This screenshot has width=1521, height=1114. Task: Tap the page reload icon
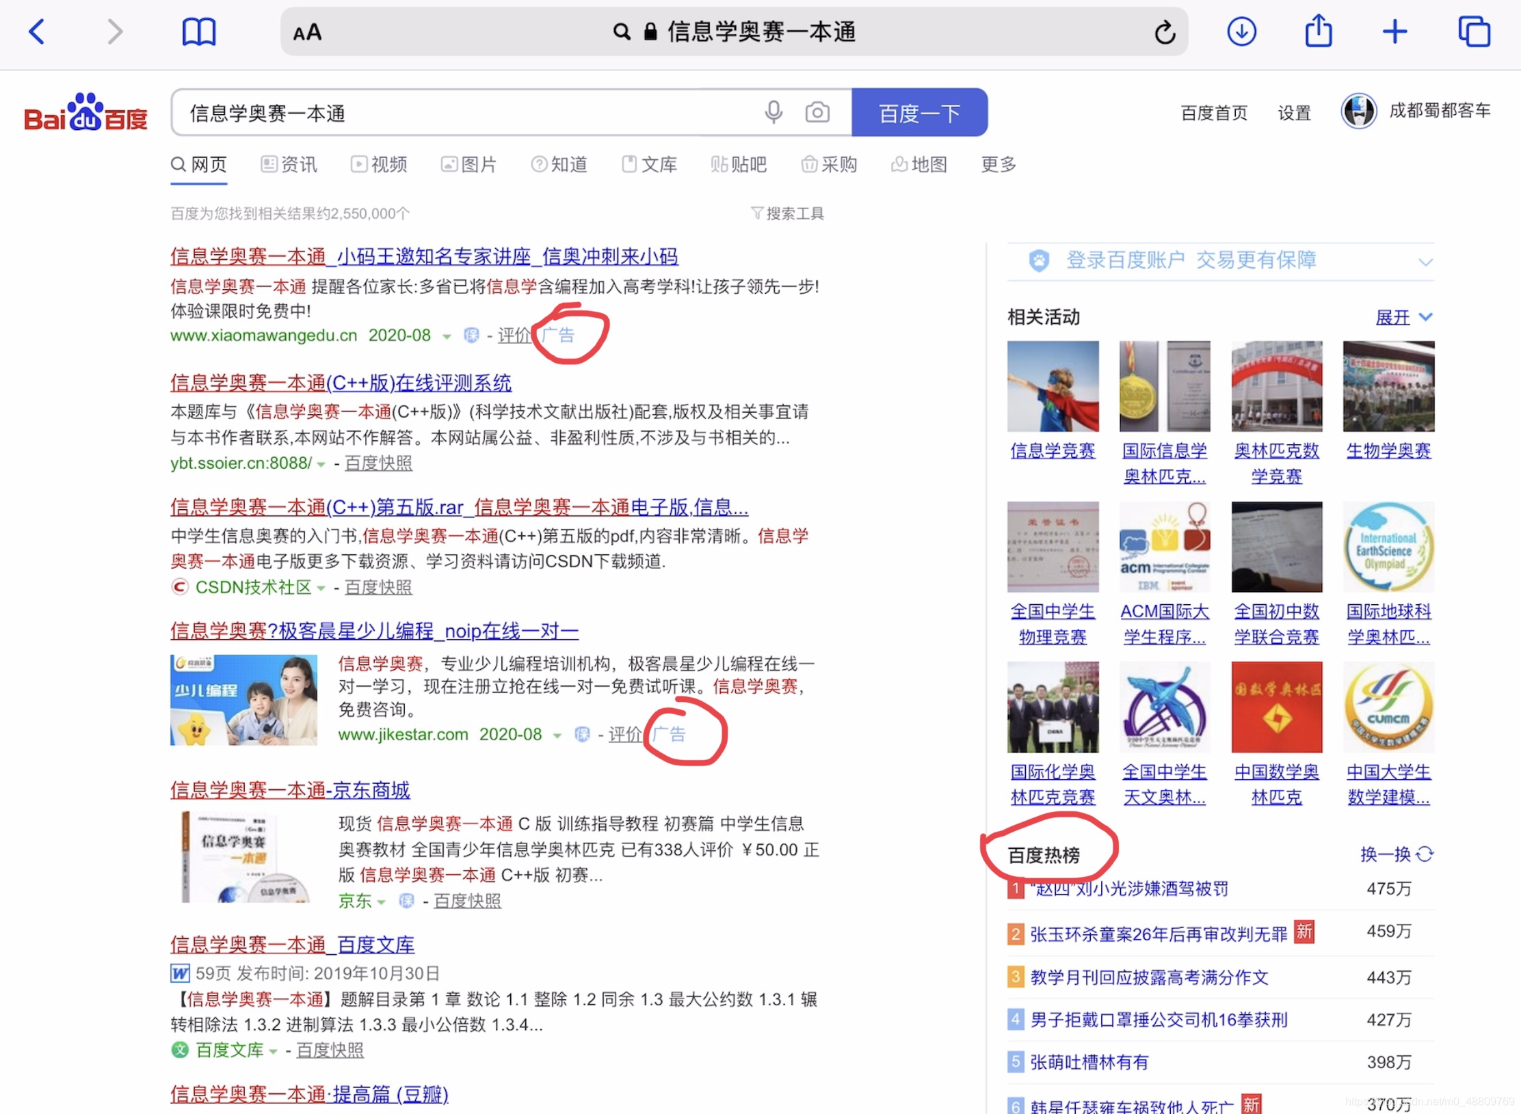1165,31
